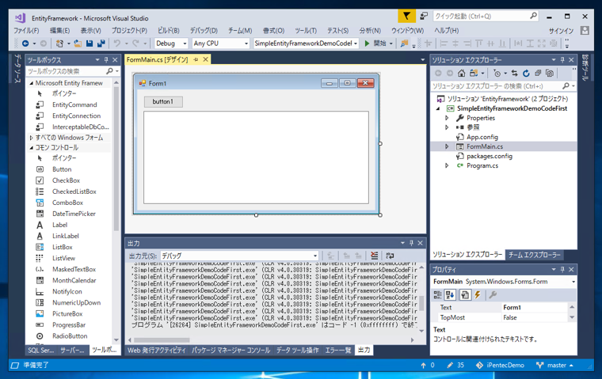
Task: Open the output source dropdown showing デバッグ
Action: 315,256
